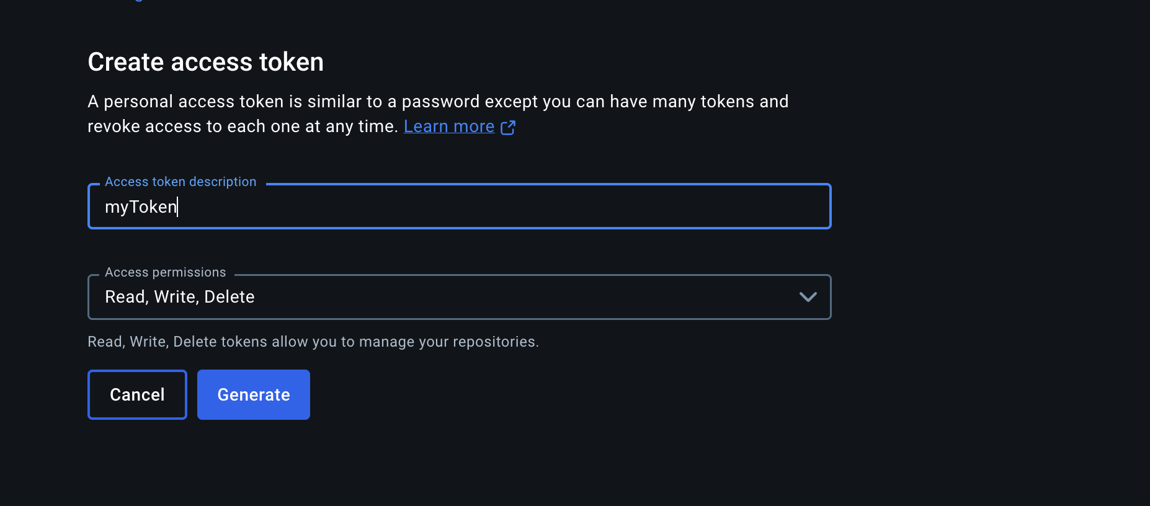Click the "Access token description" field label
The width and height of the screenshot is (1150, 506).
tap(181, 182)
